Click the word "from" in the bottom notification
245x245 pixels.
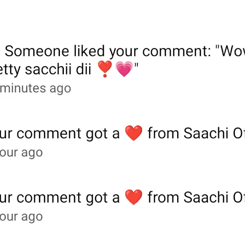click(x=163, y=197)
